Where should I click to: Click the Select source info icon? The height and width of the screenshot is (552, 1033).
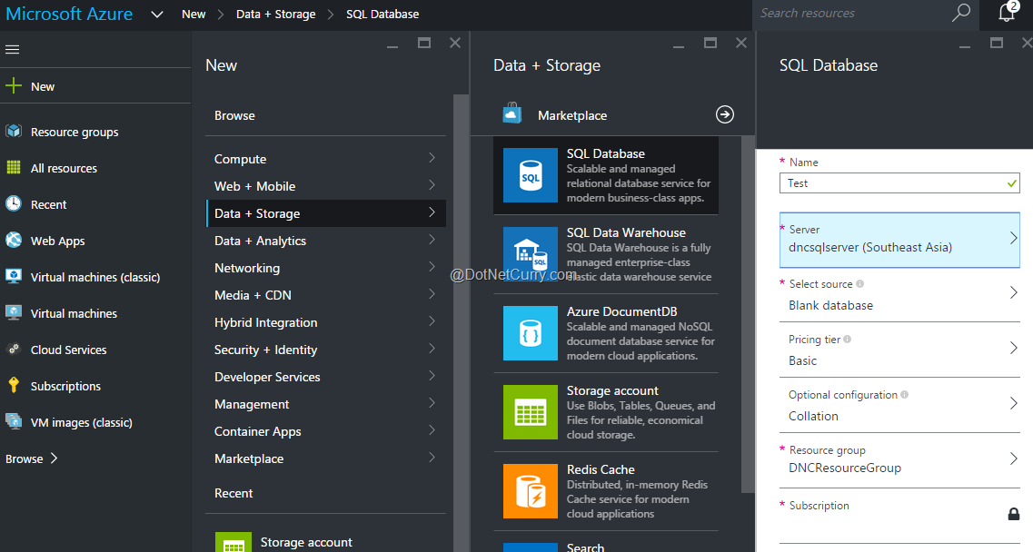click(859, 284)
